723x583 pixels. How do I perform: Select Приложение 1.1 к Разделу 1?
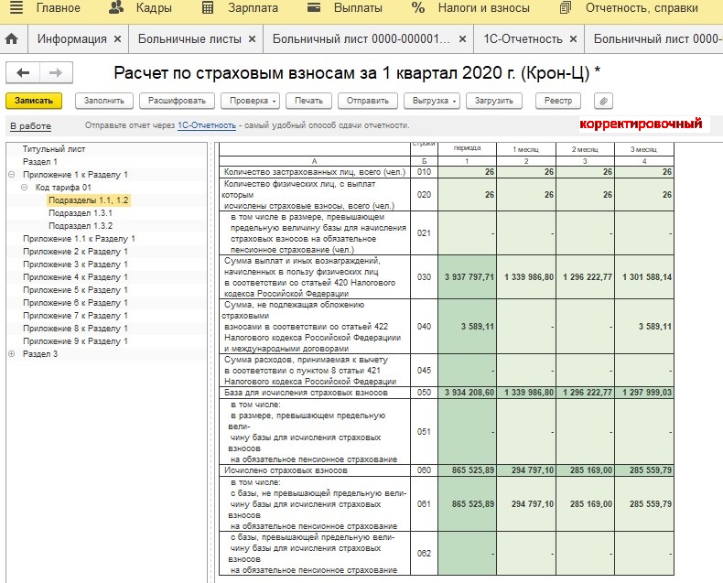79,239
